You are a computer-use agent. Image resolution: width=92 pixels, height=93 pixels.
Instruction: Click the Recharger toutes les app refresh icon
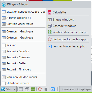(x=50, y=39)
